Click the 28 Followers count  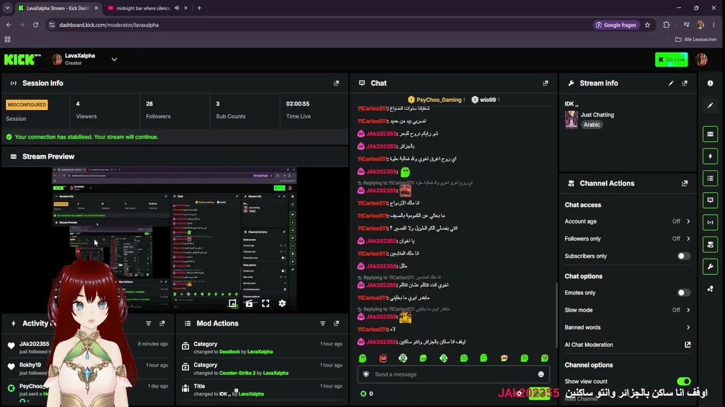point(150,104)
